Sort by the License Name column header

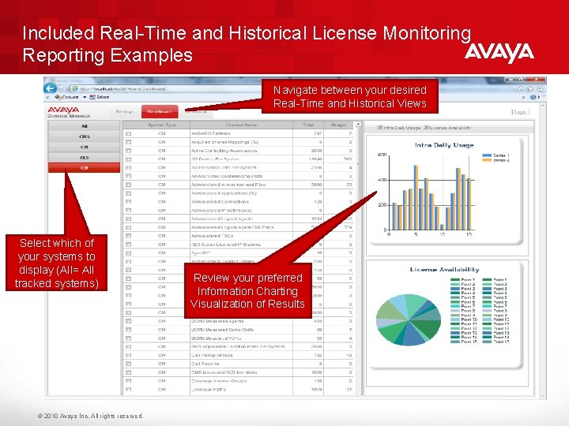pos(241,125)
